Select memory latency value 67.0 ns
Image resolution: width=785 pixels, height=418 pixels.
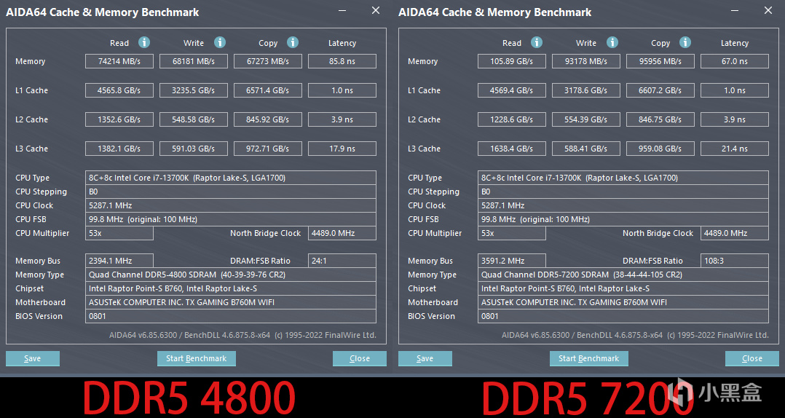tap(735, 62)
